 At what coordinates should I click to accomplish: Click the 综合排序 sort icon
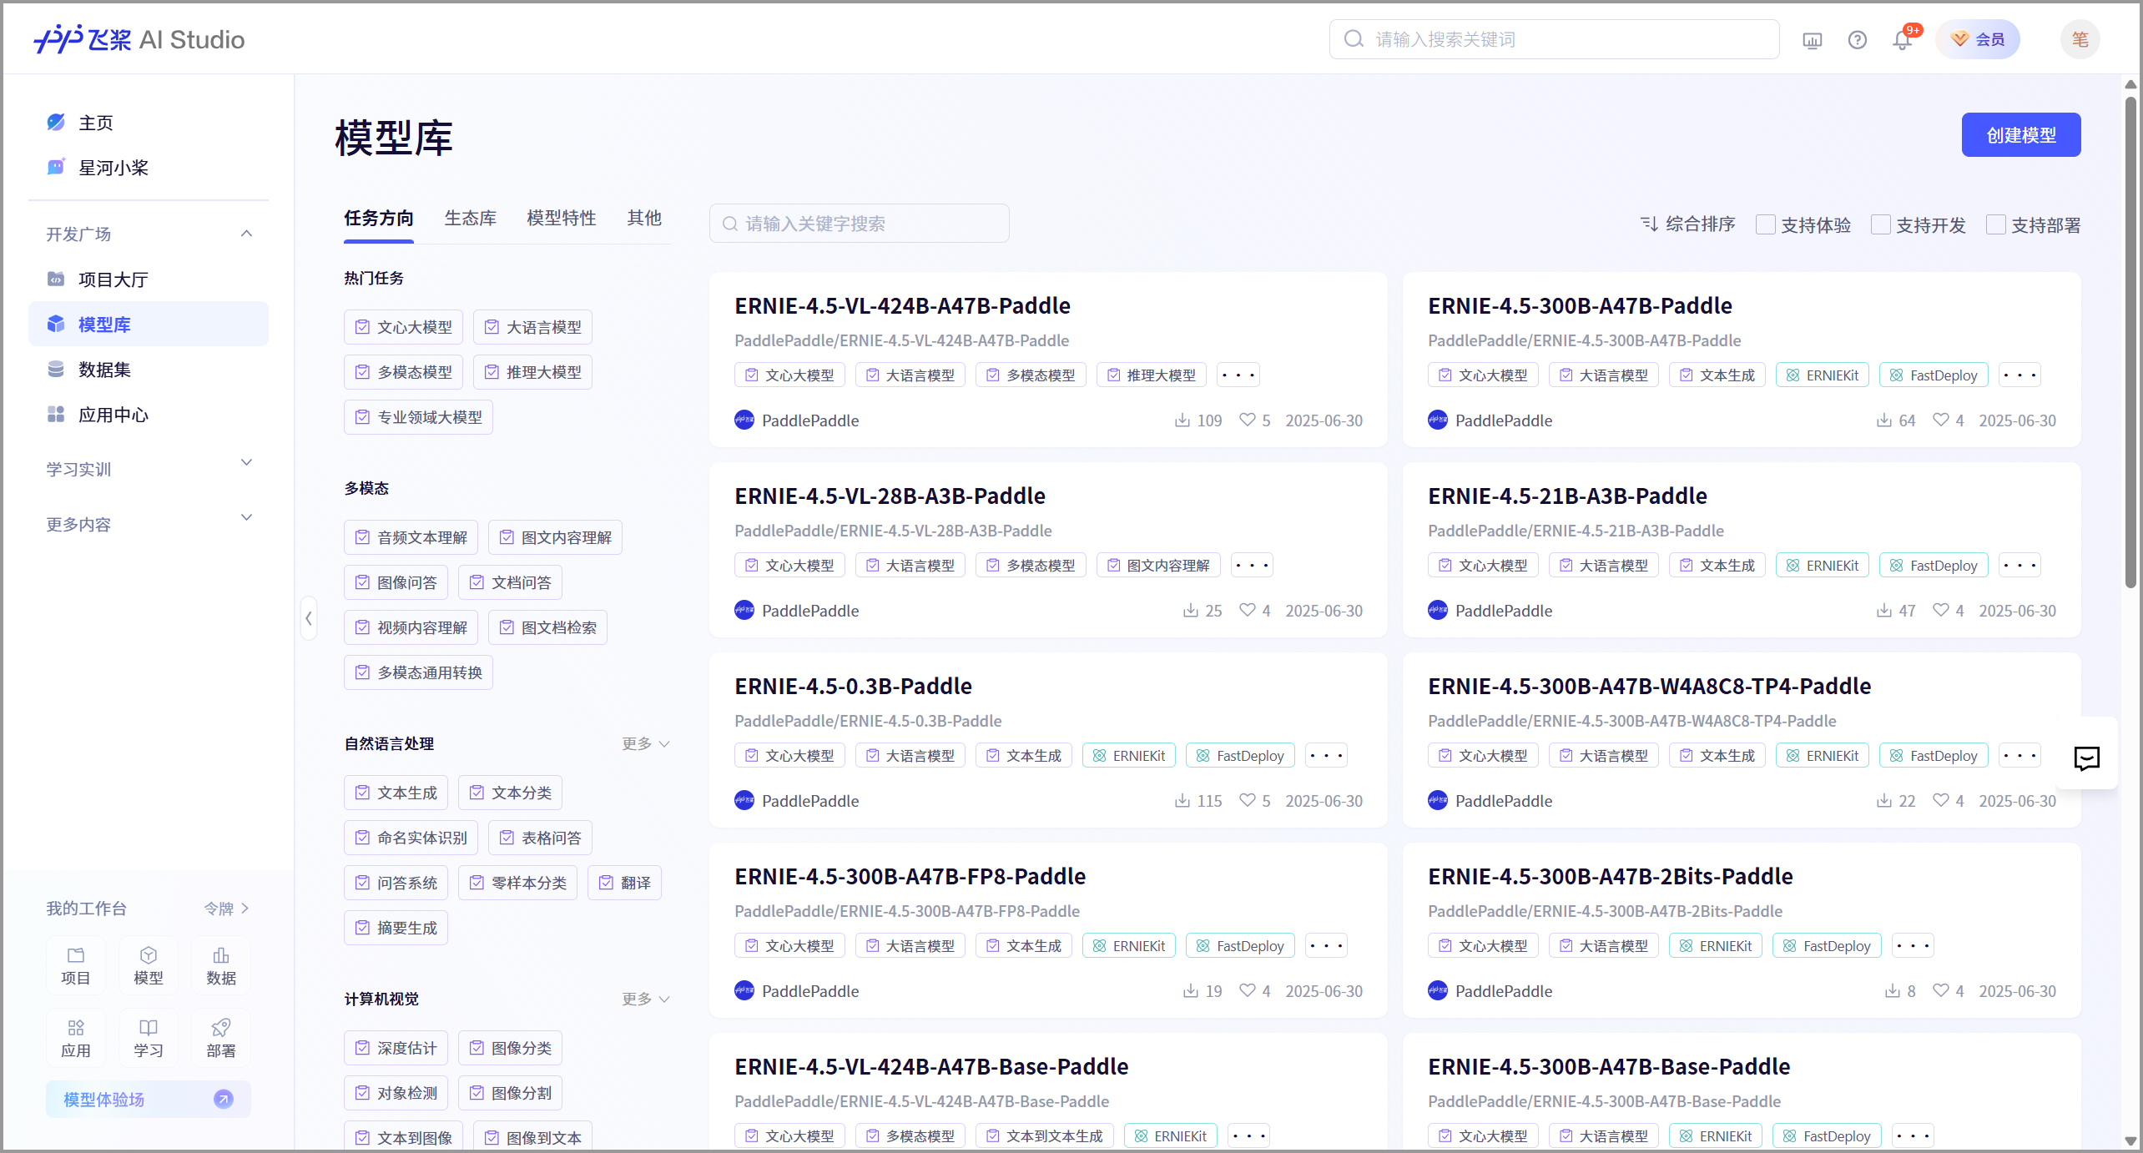click(x=1649, y=224)
